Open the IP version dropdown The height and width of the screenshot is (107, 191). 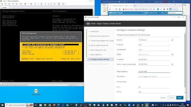(154, 45)
